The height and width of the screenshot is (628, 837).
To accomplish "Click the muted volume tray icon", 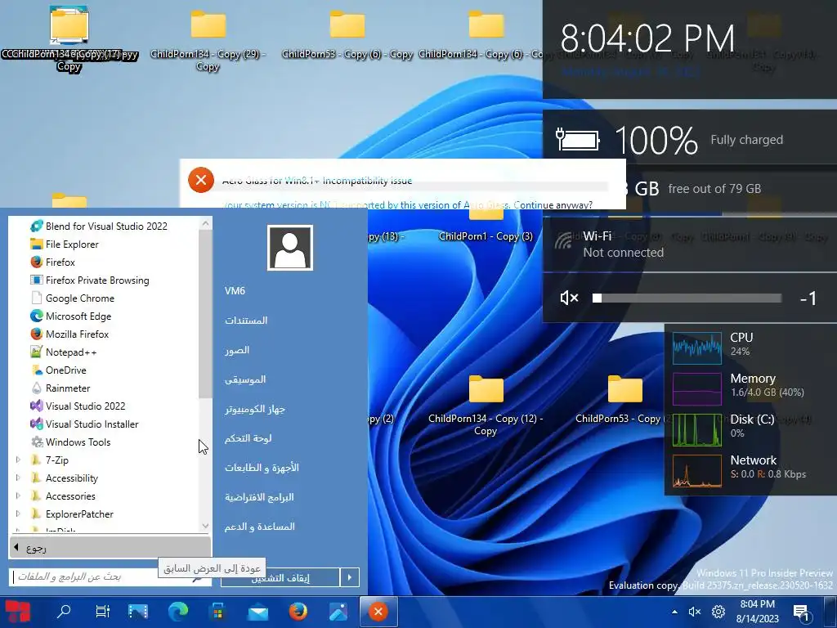I will (695, 612).
